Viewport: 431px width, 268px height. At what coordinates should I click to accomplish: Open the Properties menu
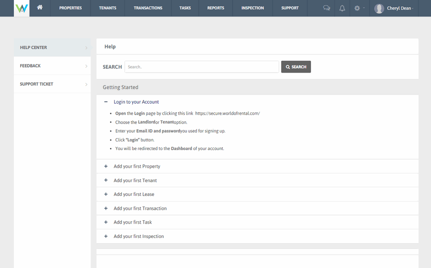point(70,8)
